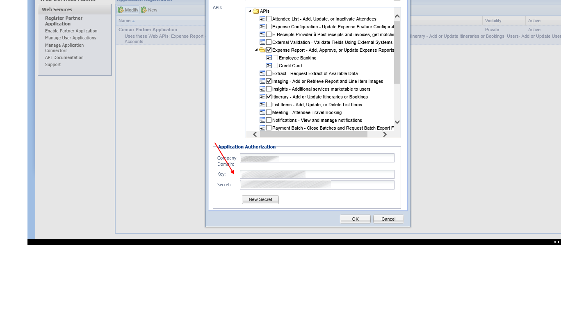Click the New Secret button
The height and width of the screenshot is (315, 561).
[x=260, y=199]
